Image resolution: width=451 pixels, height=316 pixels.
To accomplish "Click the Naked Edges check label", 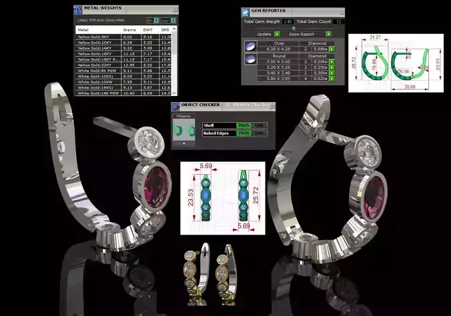I will 215,133.
